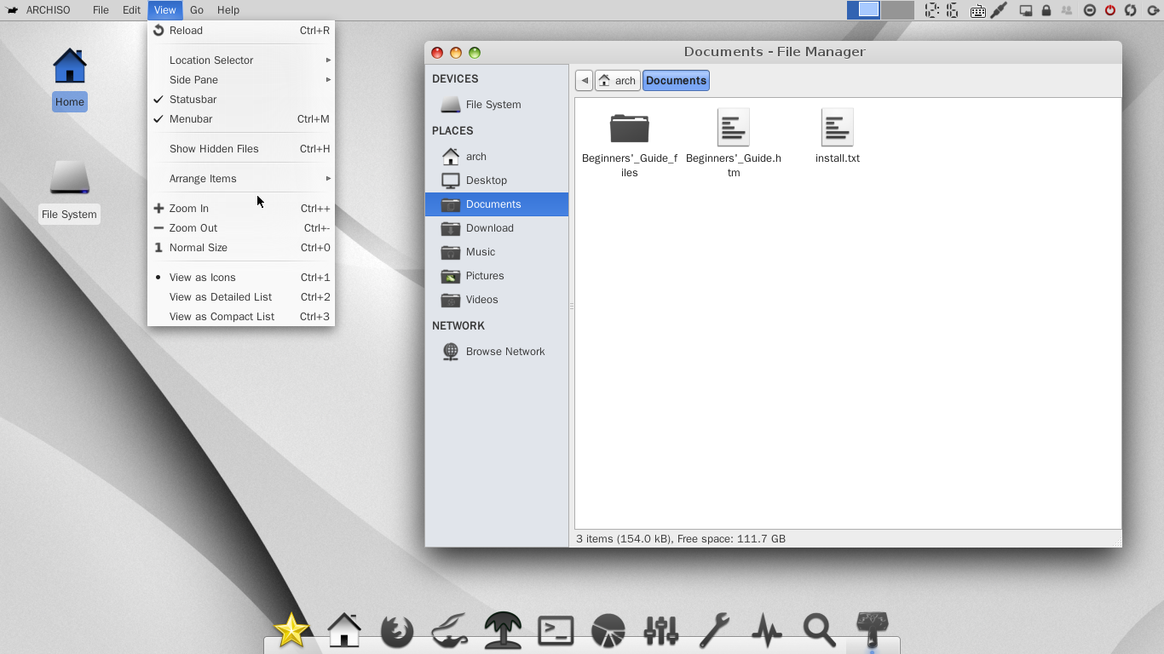Click the Documents path bar button
1164x654 pixels.
click(x=676, y=81)
